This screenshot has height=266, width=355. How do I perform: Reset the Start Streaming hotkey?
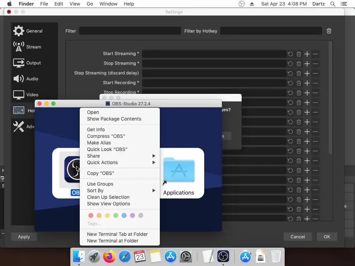coord(290,54)
